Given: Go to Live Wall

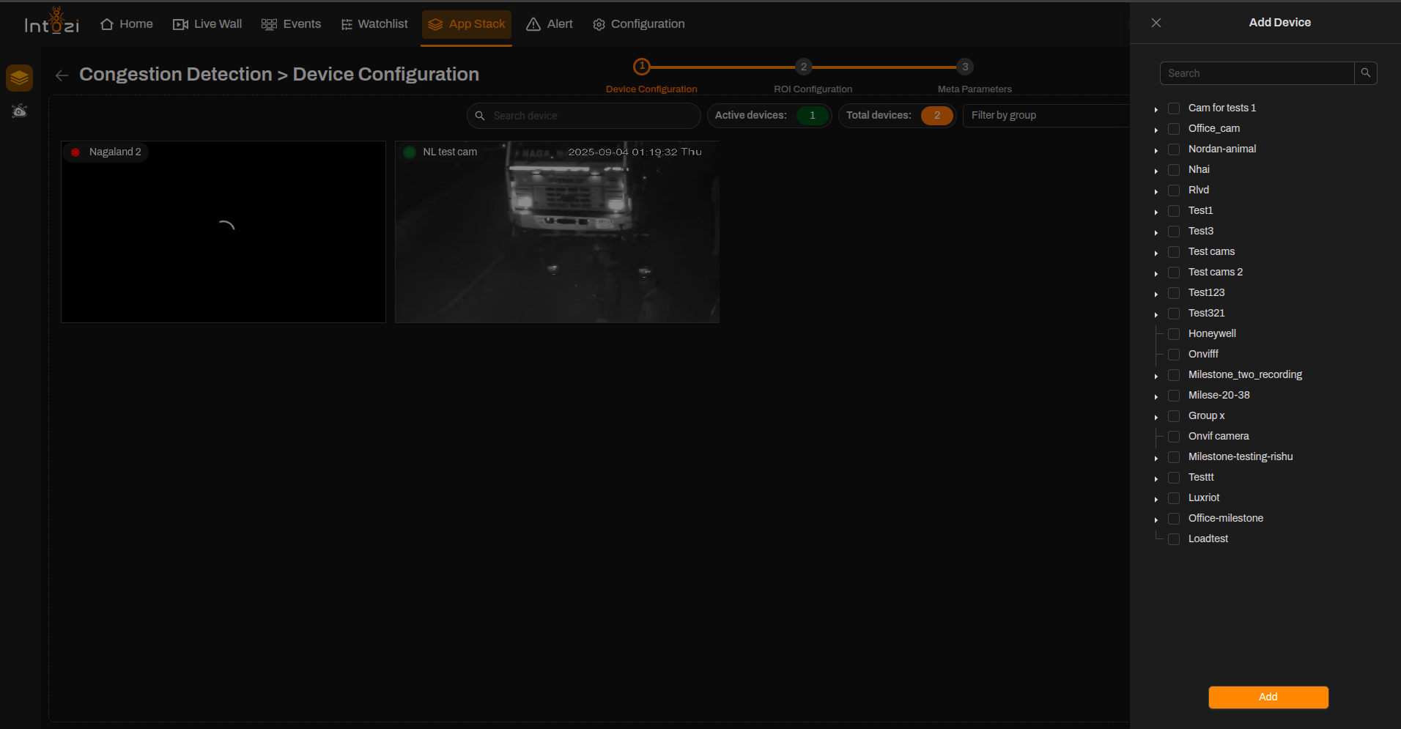Looking at the screenshot, I should (x=207, y=24).
